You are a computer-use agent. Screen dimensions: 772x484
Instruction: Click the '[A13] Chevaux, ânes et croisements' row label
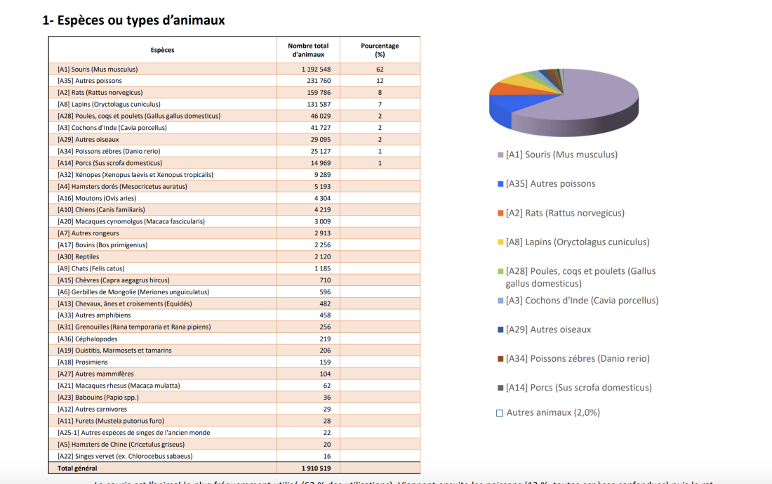(124, 304)
